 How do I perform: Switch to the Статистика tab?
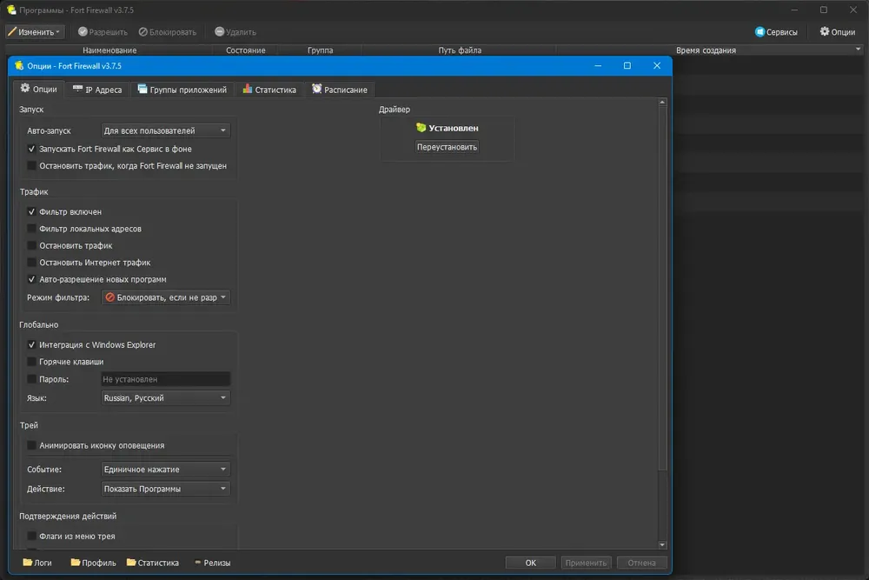coord(269,90)
